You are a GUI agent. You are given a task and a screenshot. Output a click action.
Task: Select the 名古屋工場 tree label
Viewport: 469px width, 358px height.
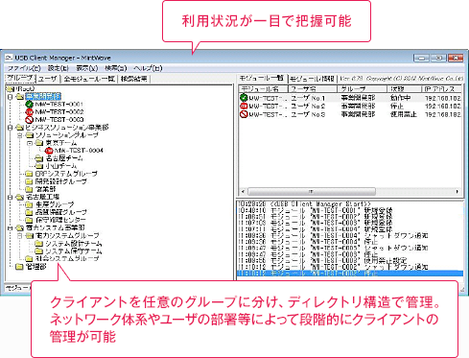pos(42,197)
